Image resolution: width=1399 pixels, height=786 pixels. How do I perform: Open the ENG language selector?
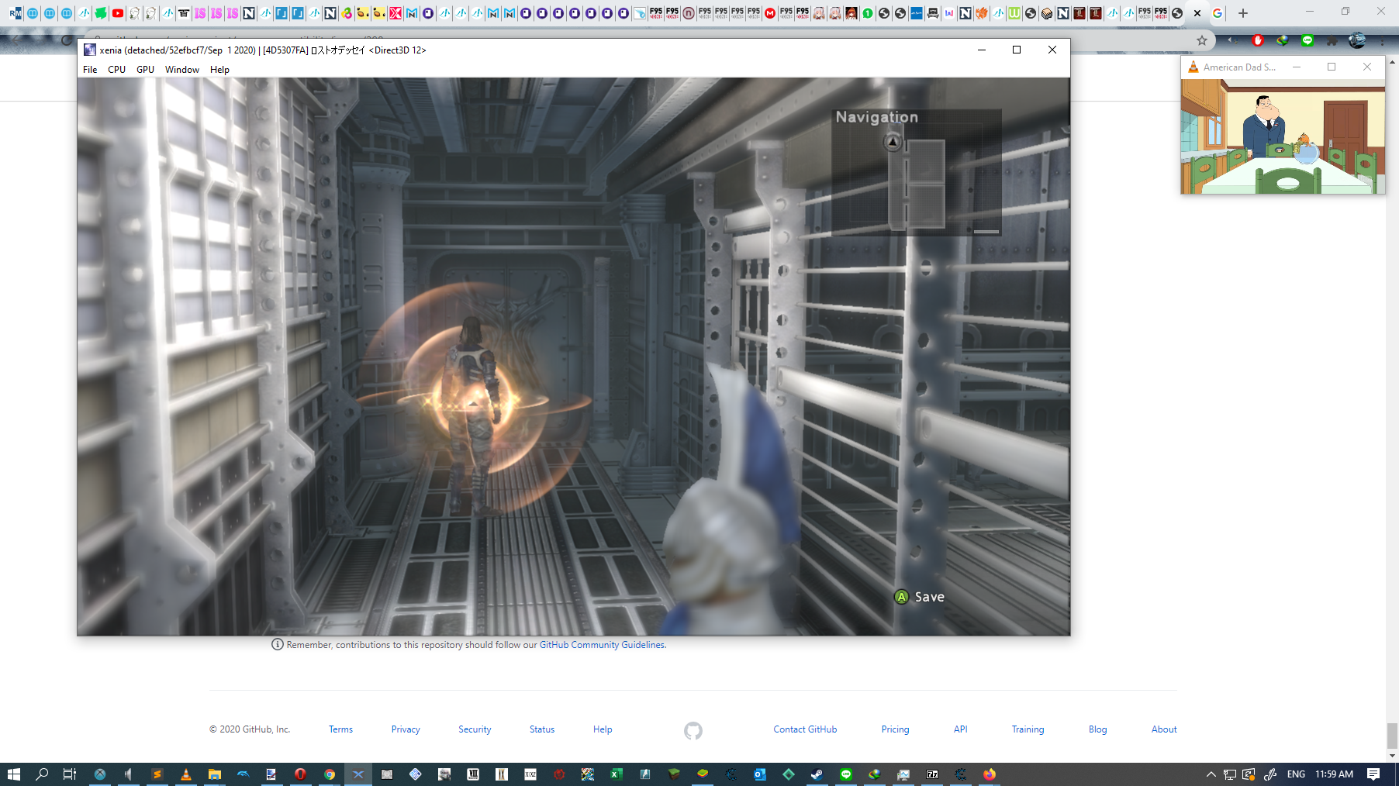1296,774
